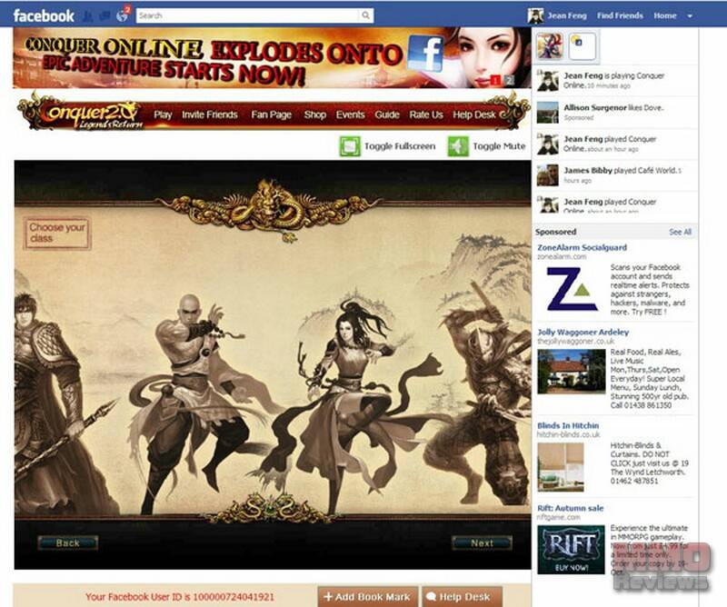
Task: Click in the Facebook search field
Action: (x=248, y=15)
